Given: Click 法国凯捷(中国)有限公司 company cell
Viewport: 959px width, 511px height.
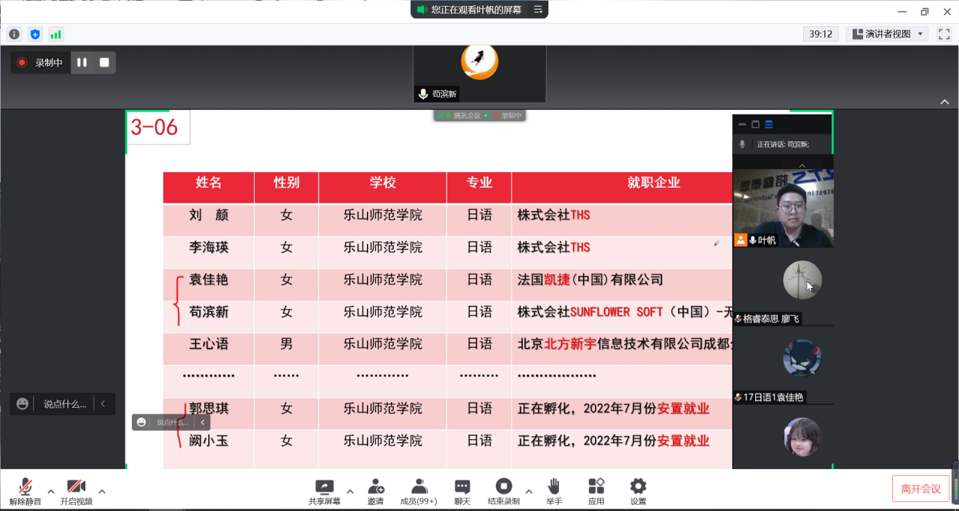Looking at the screenshot, I should (x=590, y=280).
